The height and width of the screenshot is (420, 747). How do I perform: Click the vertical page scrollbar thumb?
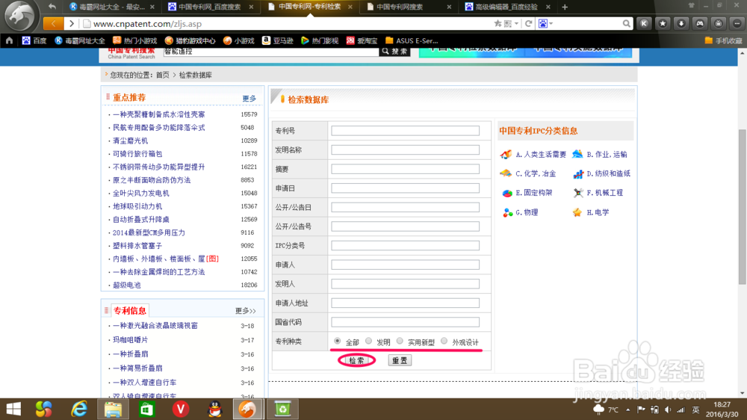click(743, 206)
